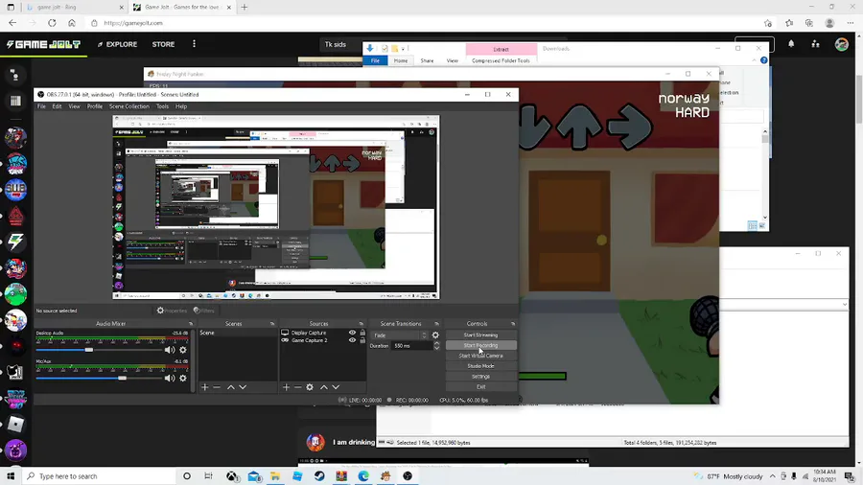
Task: Open the OBS Edit menu
Action: click(x=57, y=106)
